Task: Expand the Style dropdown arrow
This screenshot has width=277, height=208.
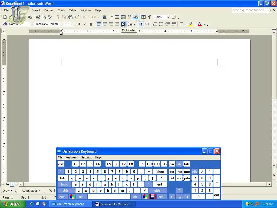Action: [31, 24]
